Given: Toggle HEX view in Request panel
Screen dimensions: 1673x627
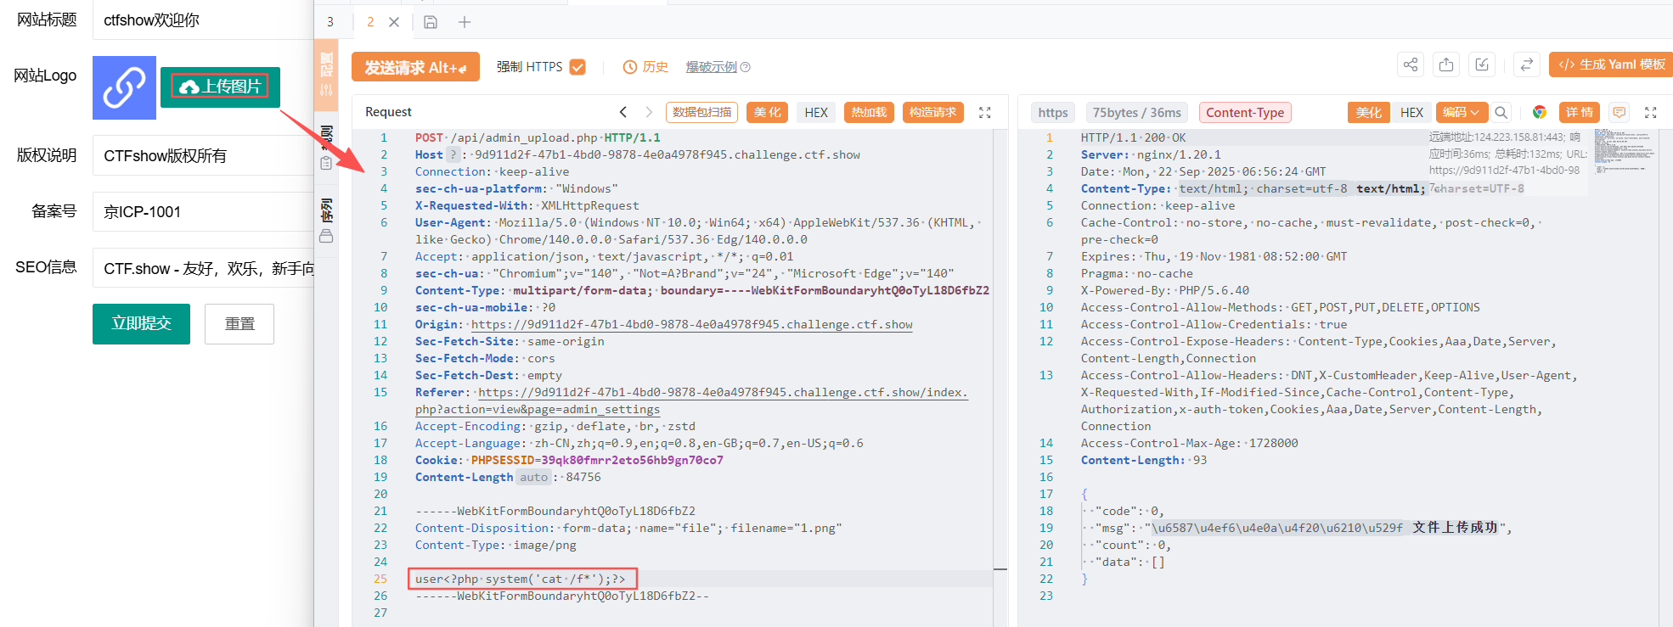Looking at the screenshot, I should [815, 112].
